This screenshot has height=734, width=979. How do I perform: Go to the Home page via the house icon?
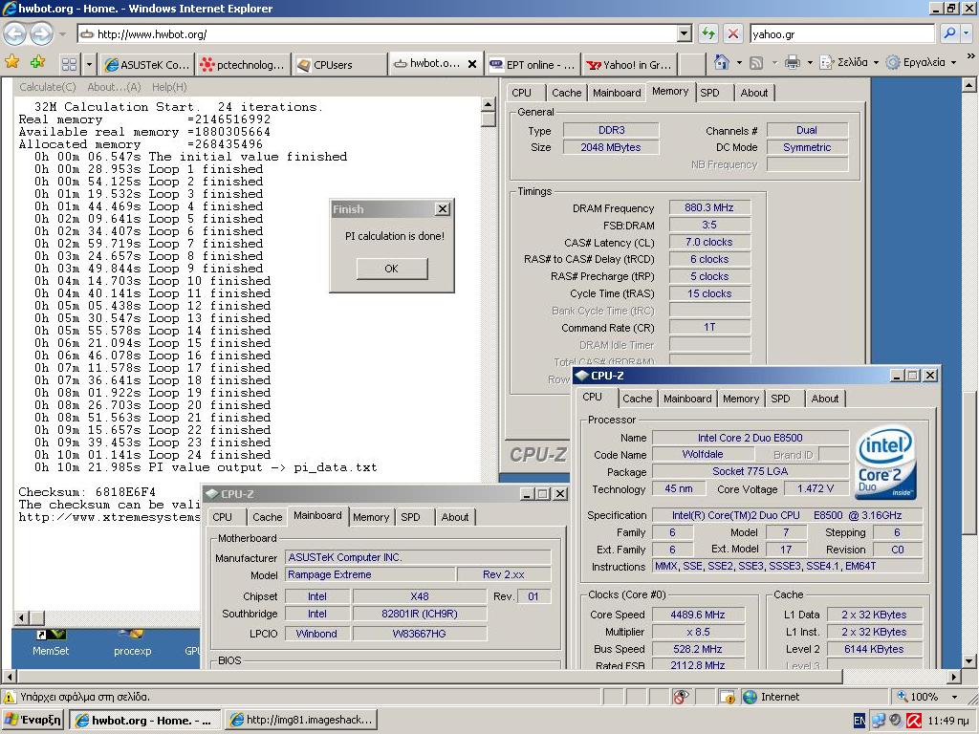[722, 62]
